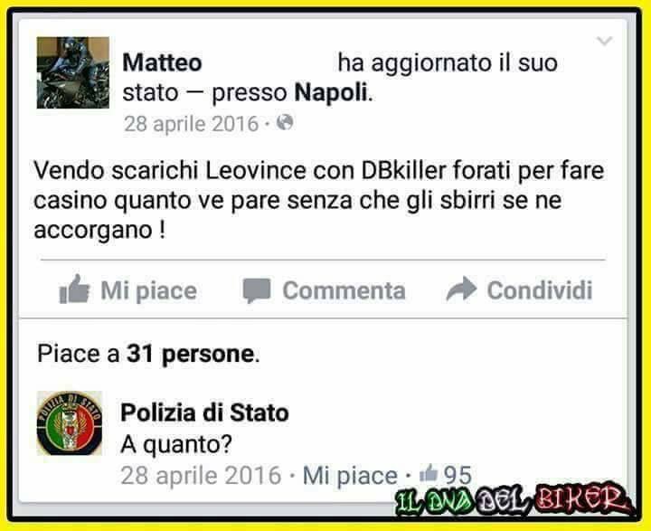Click the post timestamp 28 aprile 2016

[x=192, y=124]
